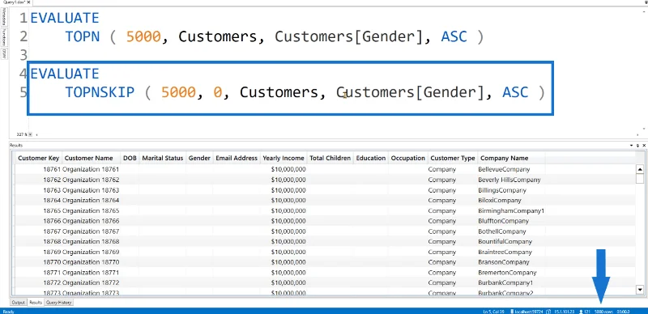This screenshot has width=648, height=314.
Task: Click the Total Children column header
Action: click(x=330, y=158)
